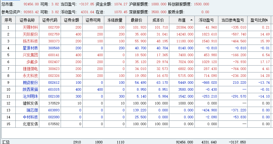Click stock code 002326
Viewport: 273px width, 144px height.
tap(54, 76)
